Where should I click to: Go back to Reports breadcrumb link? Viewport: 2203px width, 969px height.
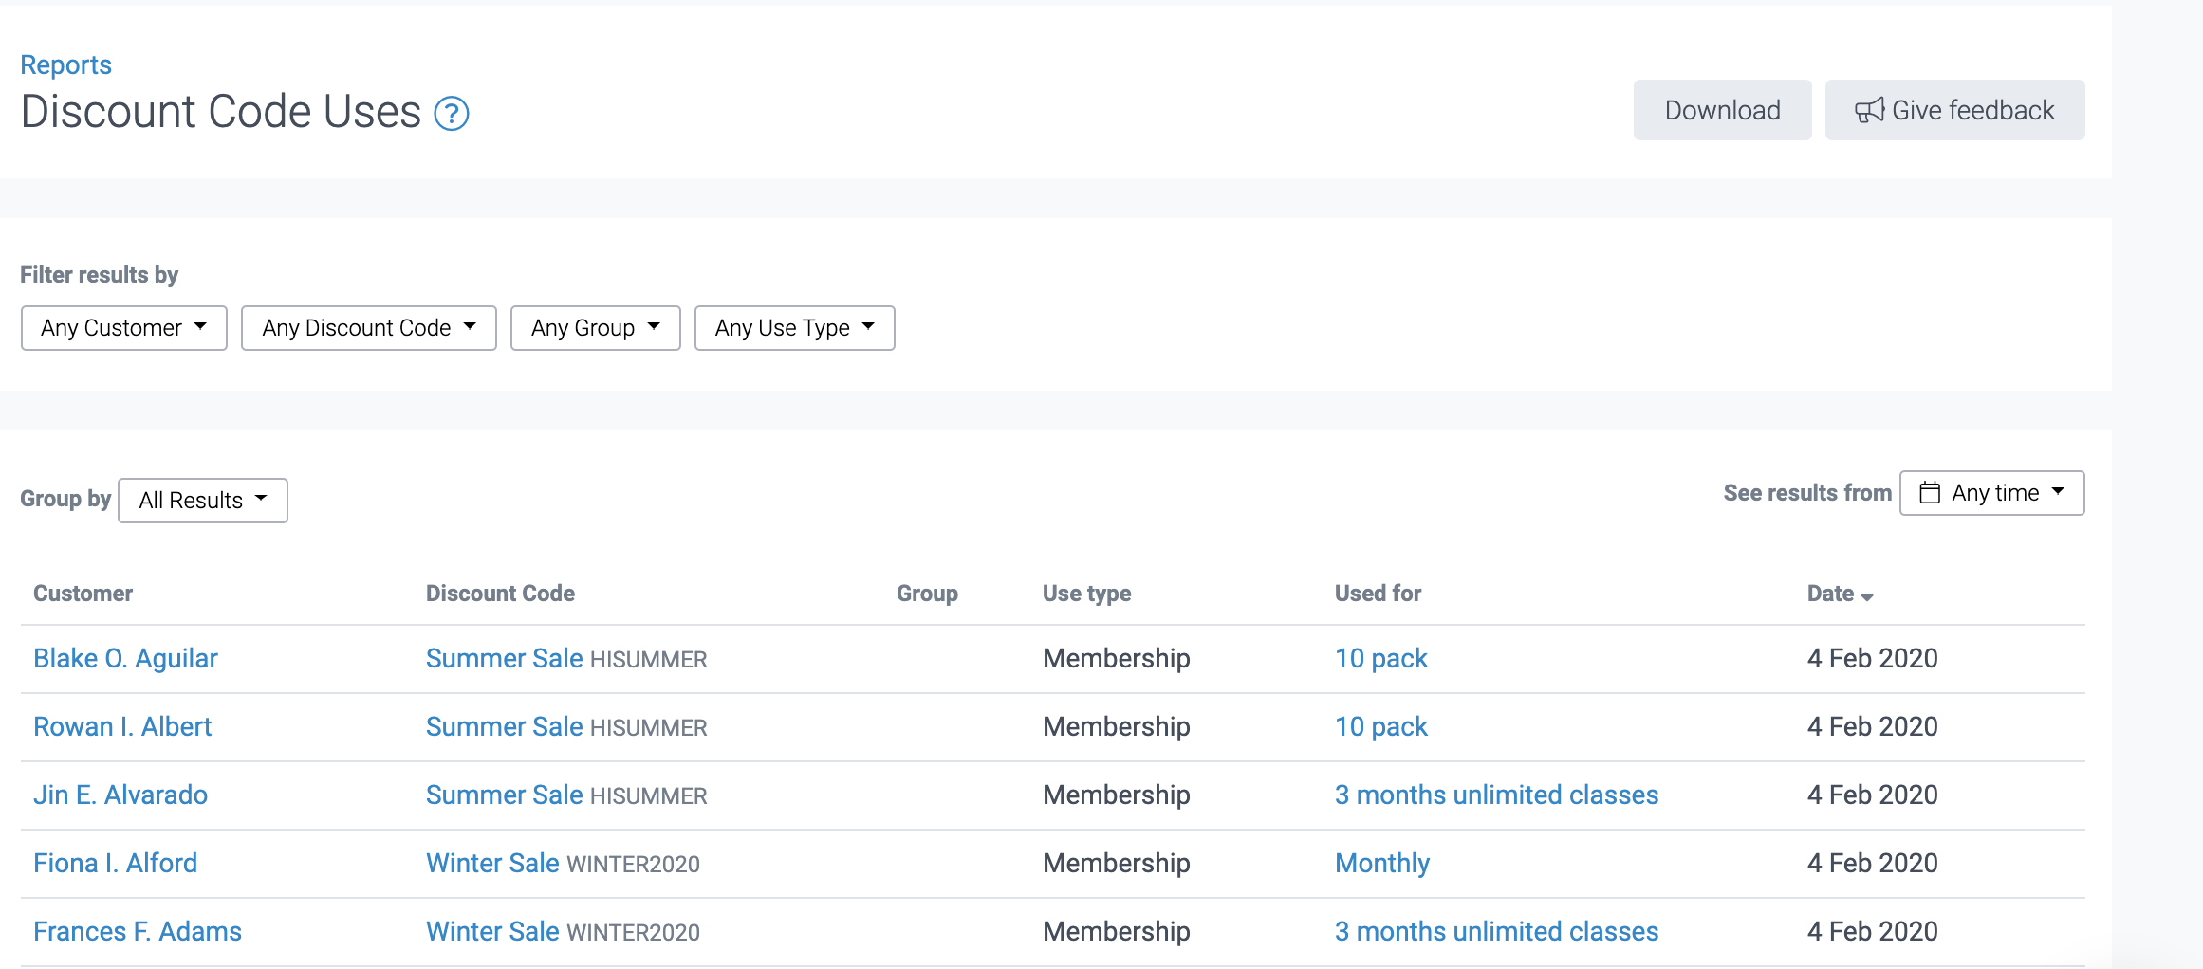point(65,64)
